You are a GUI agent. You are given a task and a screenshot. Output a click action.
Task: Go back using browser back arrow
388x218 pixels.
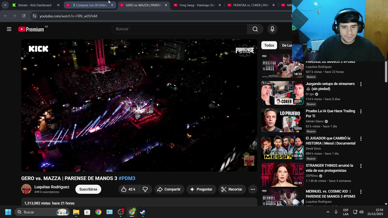pos(5,16)
